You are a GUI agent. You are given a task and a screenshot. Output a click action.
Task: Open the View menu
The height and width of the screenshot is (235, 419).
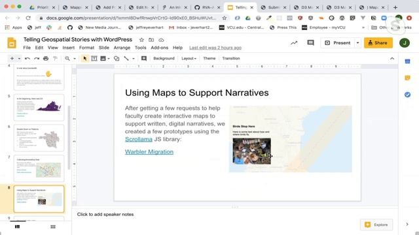pyautogui.click(x=53, y=48)
